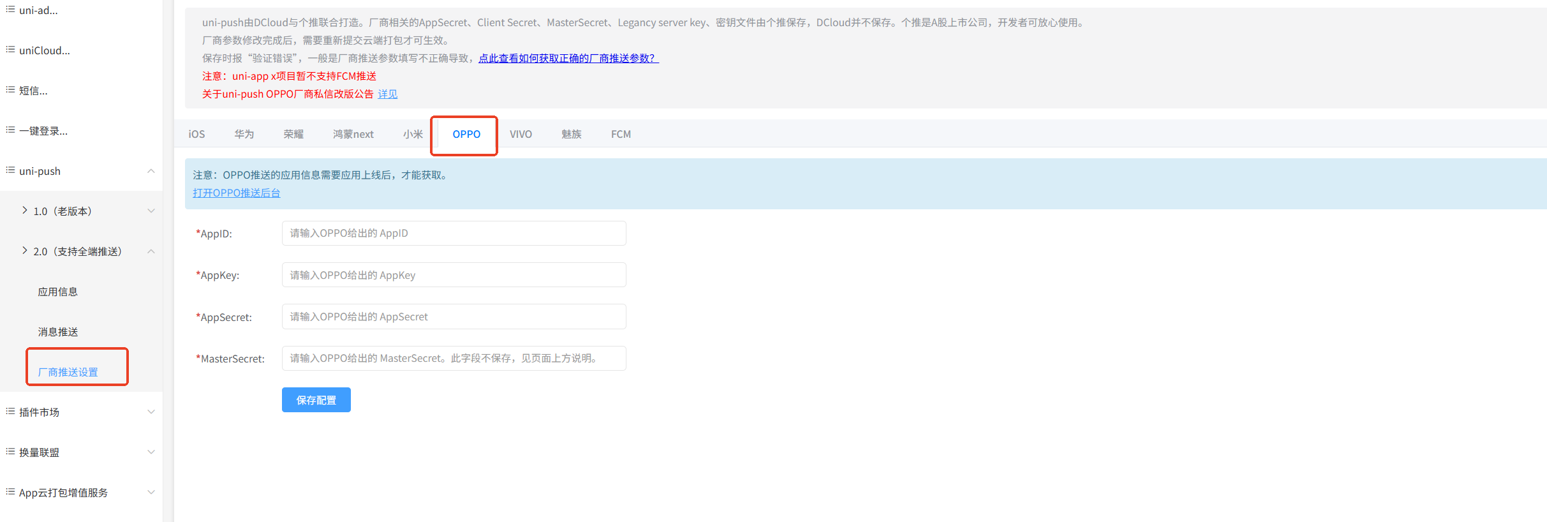Click the uni-push sidebar label
1547x522 pixels.
[x=40, y=171]
